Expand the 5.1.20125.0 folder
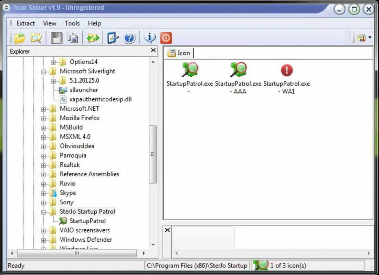 (x=53, y=81)
